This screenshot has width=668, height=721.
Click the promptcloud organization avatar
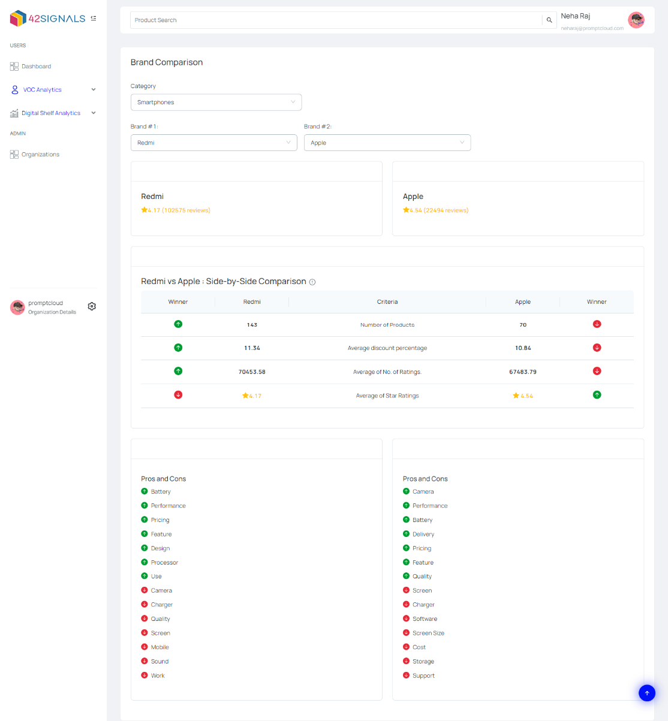click(x=17, y=307)
